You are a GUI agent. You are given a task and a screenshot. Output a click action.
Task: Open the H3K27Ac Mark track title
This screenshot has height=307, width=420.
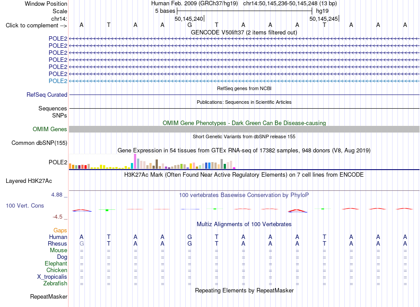click(x=244, y=175)
